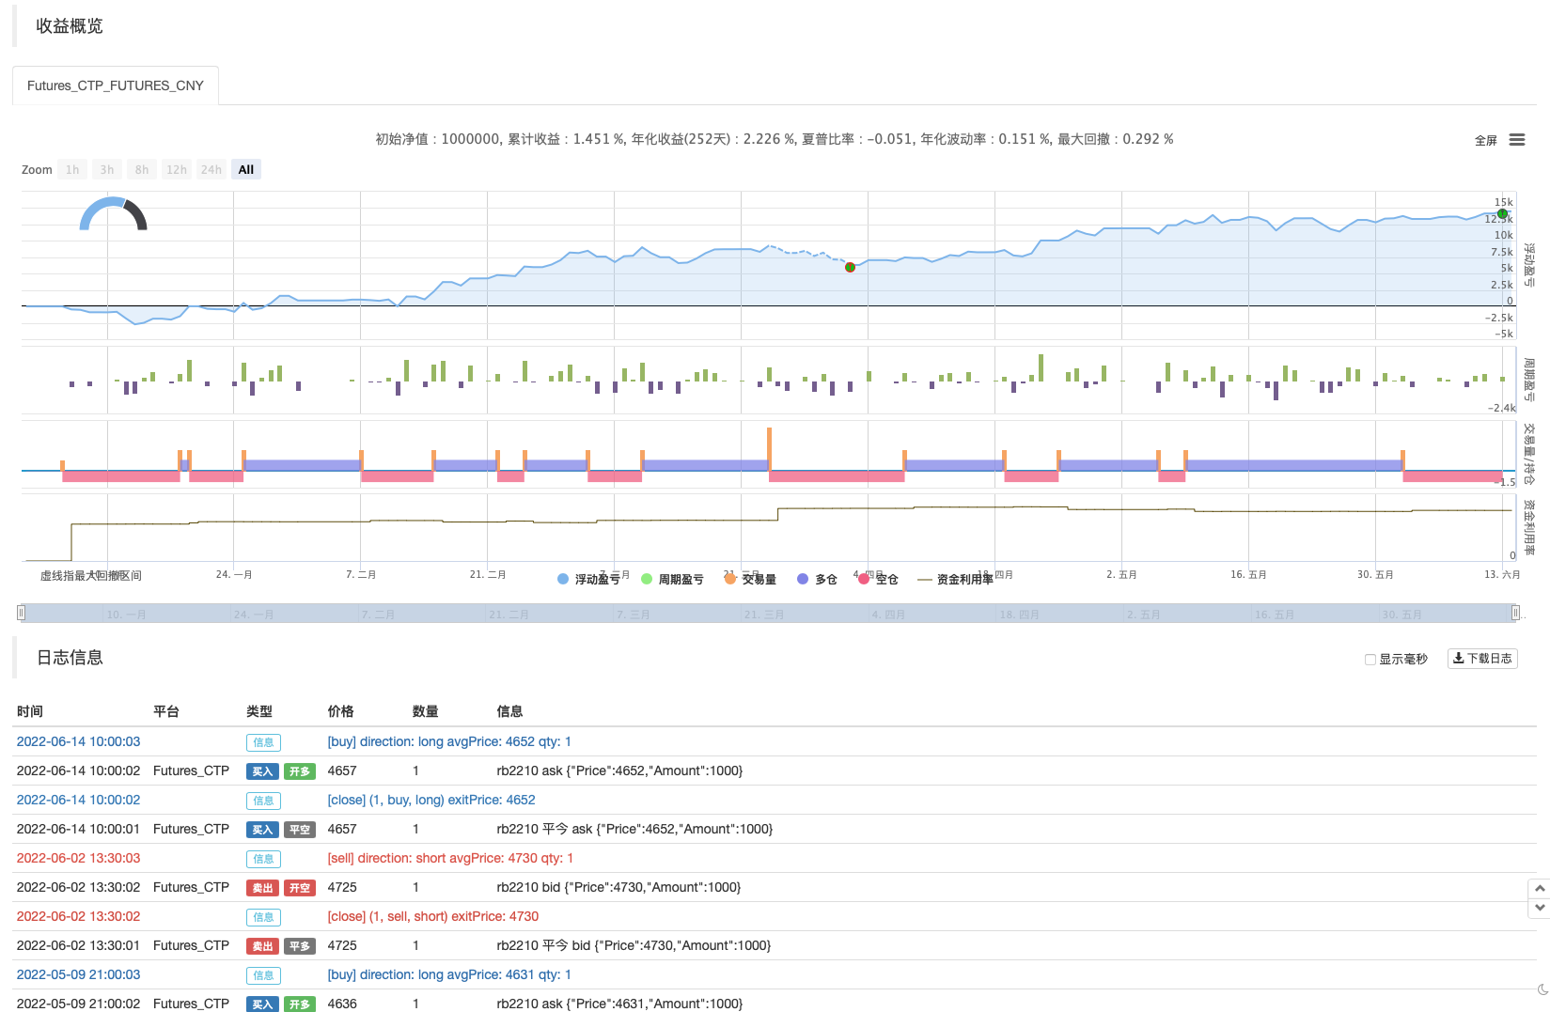1550x1012 pixels.
Task: Click the 买入 tag in the 4636 row
Action: pos(262,1004)
